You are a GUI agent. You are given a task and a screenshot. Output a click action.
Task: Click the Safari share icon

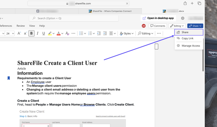point(185,3)
